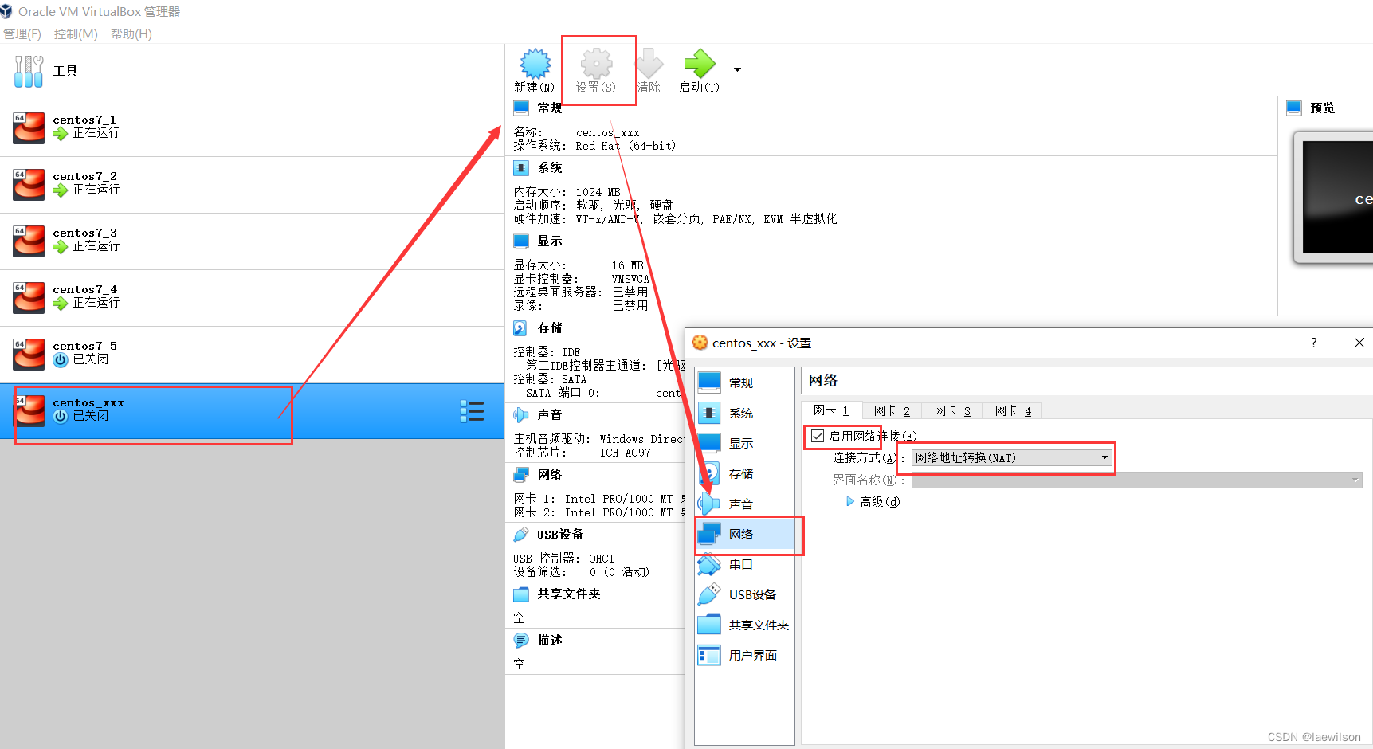Expand the 高级 advanced section

pyautogui.click(x=850, y=501)
